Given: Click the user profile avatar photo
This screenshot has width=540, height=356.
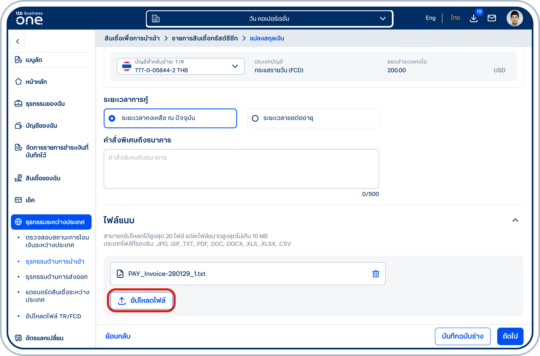Looking at the screenshot, I should [x=515, y=18].
